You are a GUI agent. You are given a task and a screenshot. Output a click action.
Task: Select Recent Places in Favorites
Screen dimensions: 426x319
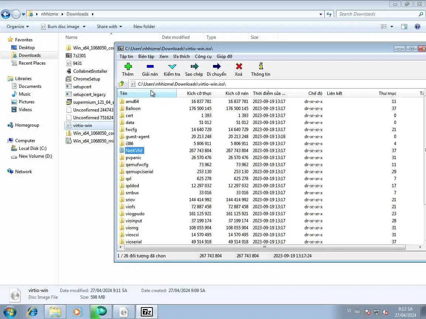coord(32,63)
